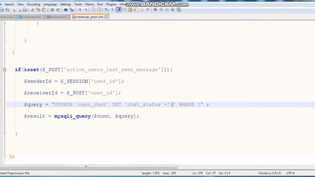The width and height of the screenshot is (315, 177).
Task: Switch to the messenger.php tab
Action: (31, 17)
